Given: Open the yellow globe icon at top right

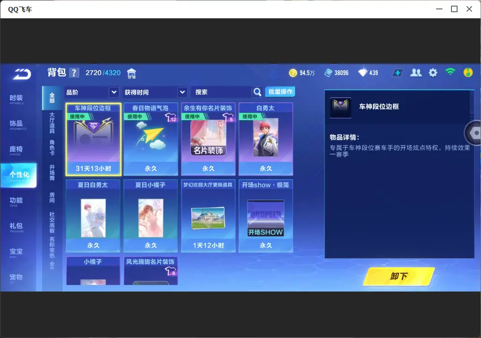Looking at the screenshot, I should (x=468, y=72).
